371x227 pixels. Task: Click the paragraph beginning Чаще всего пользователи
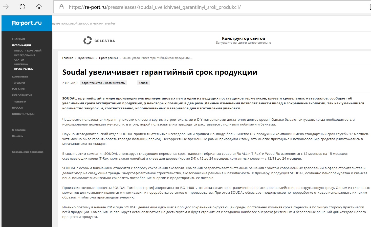coord(209,122)
